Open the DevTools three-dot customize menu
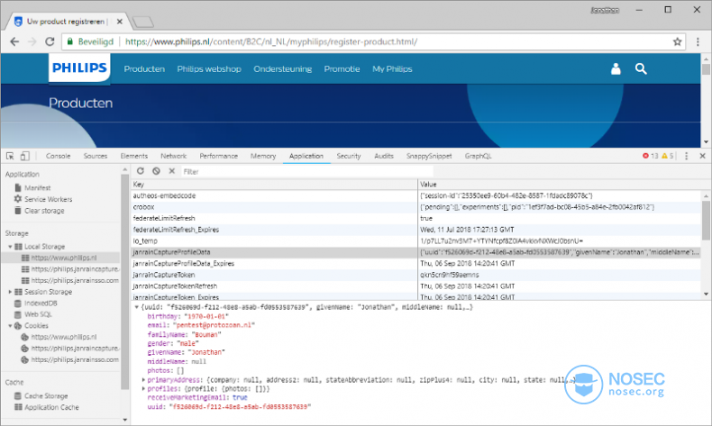712x426 pixels. [x=686, y=156]
